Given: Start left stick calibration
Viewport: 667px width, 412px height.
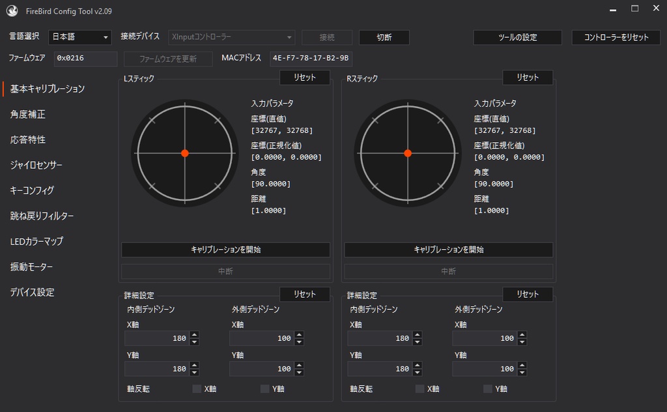Looking at the screenshot, I should click(225, 250).
